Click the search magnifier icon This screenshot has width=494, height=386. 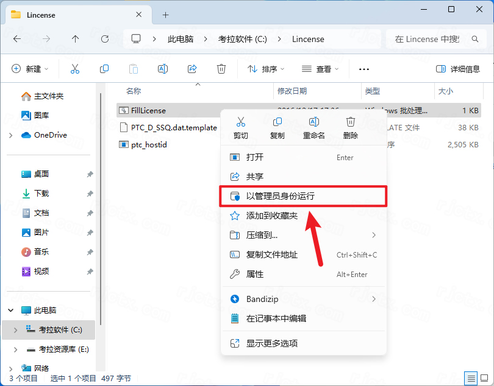(474, 39)
